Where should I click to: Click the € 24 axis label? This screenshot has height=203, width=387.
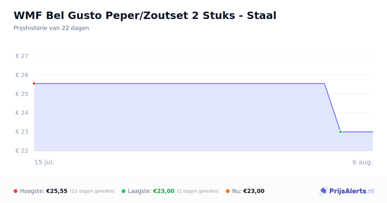click(x=22, y=113)
